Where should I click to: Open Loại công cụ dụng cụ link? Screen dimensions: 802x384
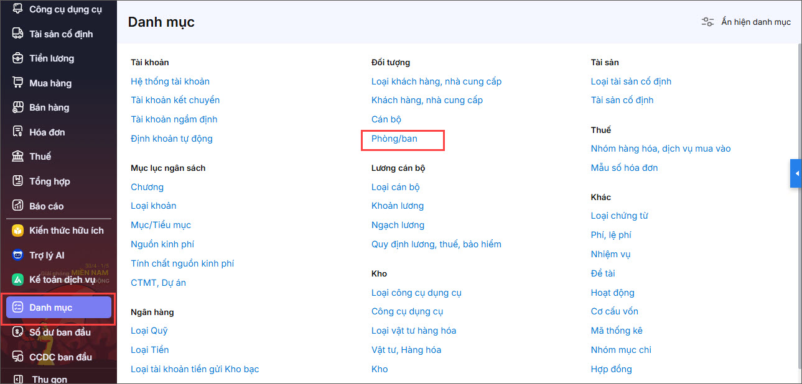point(416,293)
